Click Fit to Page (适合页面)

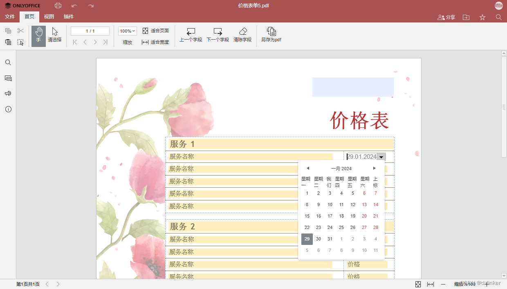point(155,31)
